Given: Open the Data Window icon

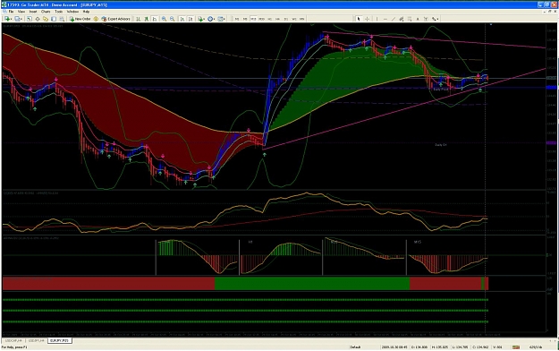Looking at the screenshot, I should [x=38, y=19].
